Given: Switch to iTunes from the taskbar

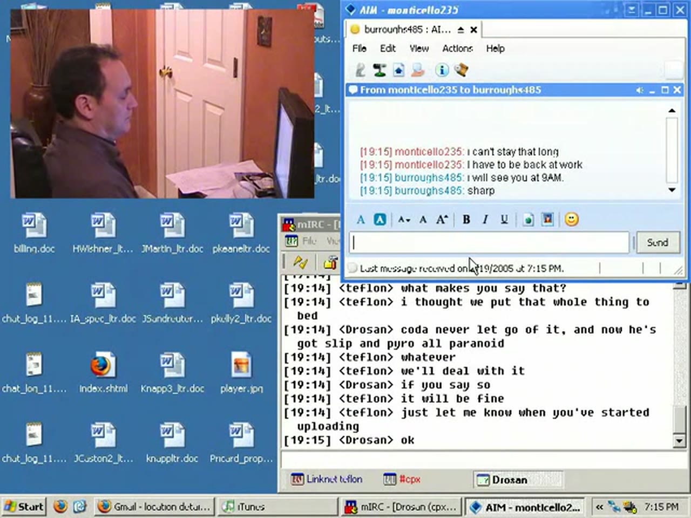Looking at the screenshot, I should pos(278,507).
